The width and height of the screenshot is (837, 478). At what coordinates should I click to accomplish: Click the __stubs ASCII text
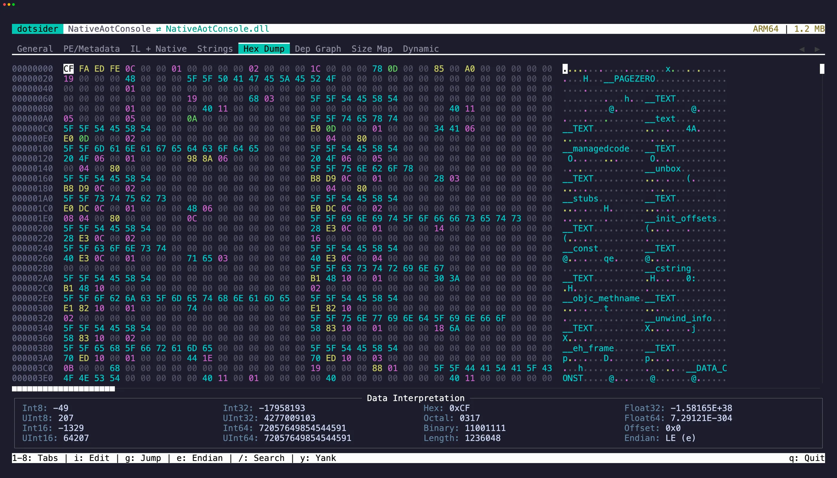(581, 199)
